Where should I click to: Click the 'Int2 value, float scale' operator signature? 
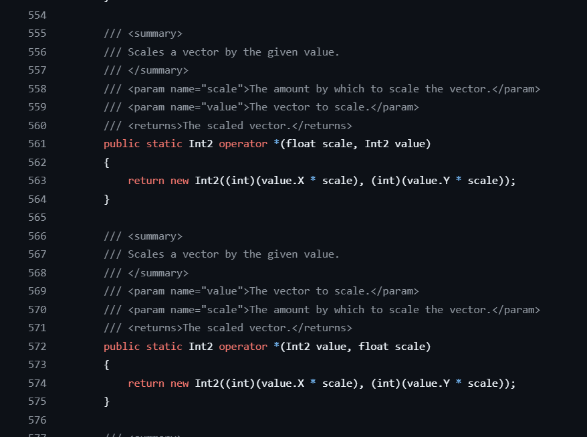[x=267, y=346]
